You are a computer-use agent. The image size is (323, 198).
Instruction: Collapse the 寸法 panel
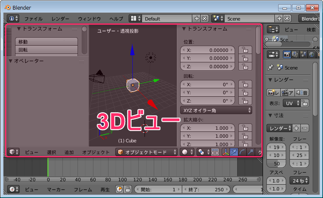(270, 116)
